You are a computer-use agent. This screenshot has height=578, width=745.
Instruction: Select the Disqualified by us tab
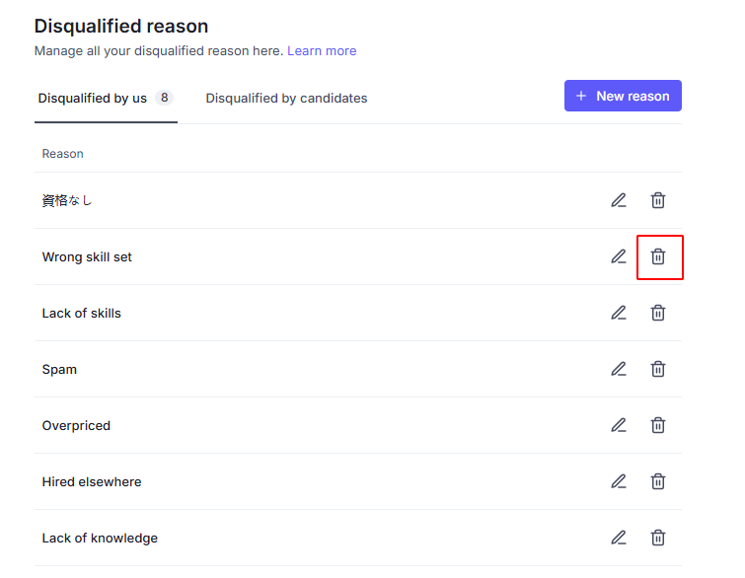point(106,99)
